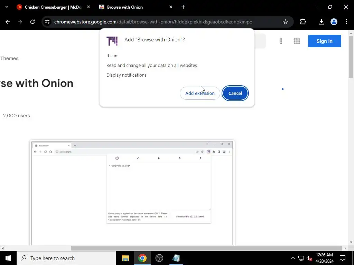Click the Read and change all your data text
Screen dimensions: 354x265
click(151, 65)
